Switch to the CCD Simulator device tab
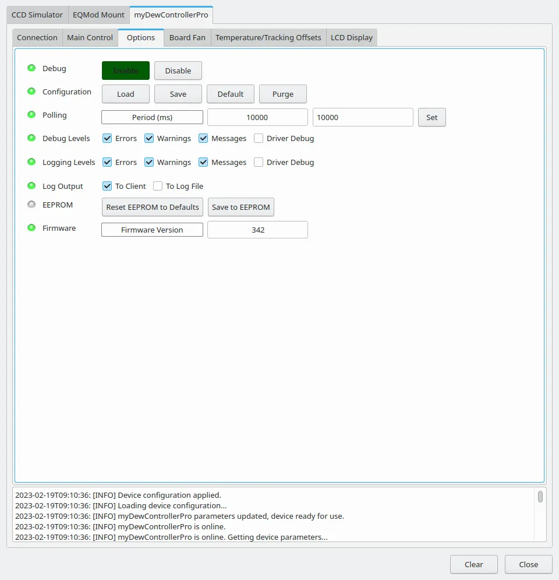This screenshot has width=559, height=580. 37,15
